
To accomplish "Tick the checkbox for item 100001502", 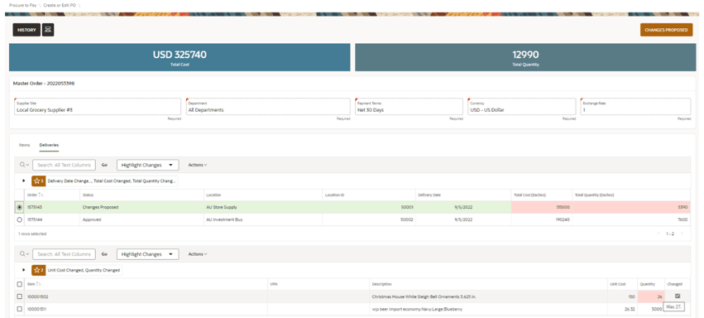I will 19,296.
